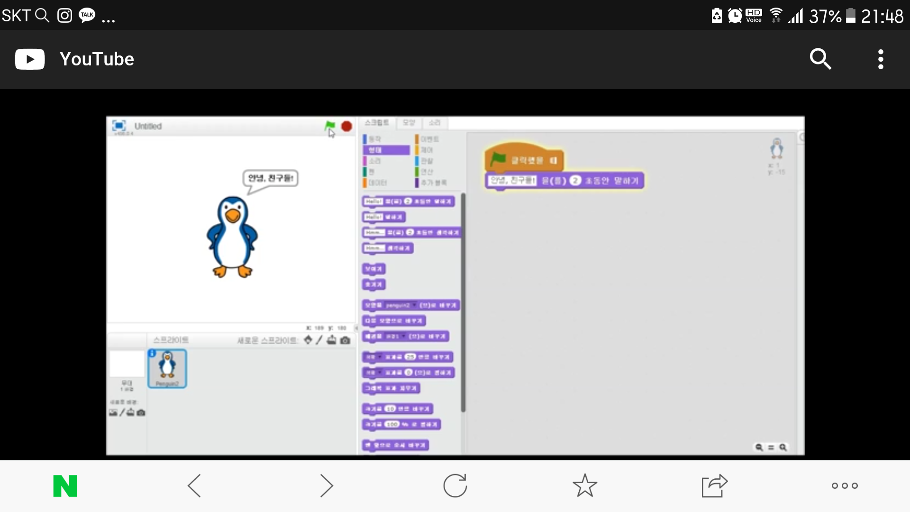
Task: Share the current page
Action: click(x=714, y=486)
